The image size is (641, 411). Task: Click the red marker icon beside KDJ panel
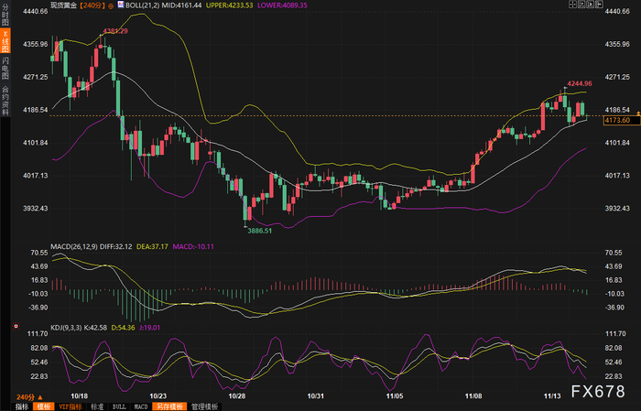[x=16, y=326]
